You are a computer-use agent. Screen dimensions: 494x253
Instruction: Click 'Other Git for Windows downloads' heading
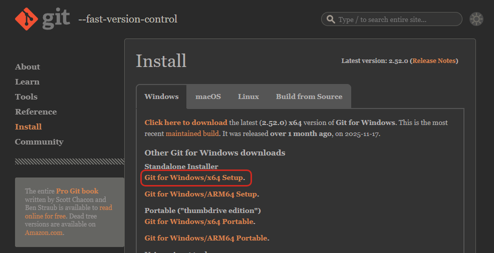215,153
